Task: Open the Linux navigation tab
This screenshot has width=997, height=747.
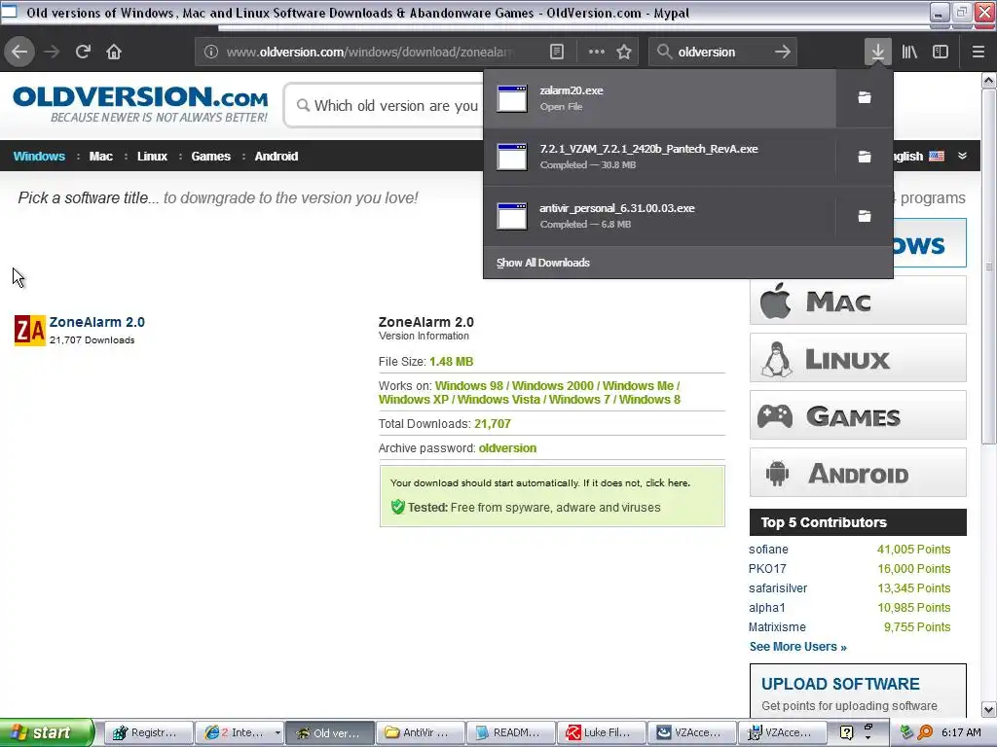Action: [152, 157]
